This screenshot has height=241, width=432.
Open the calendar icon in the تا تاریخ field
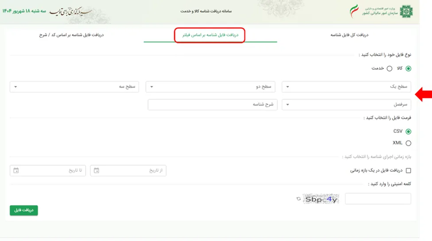coord(16,171)
